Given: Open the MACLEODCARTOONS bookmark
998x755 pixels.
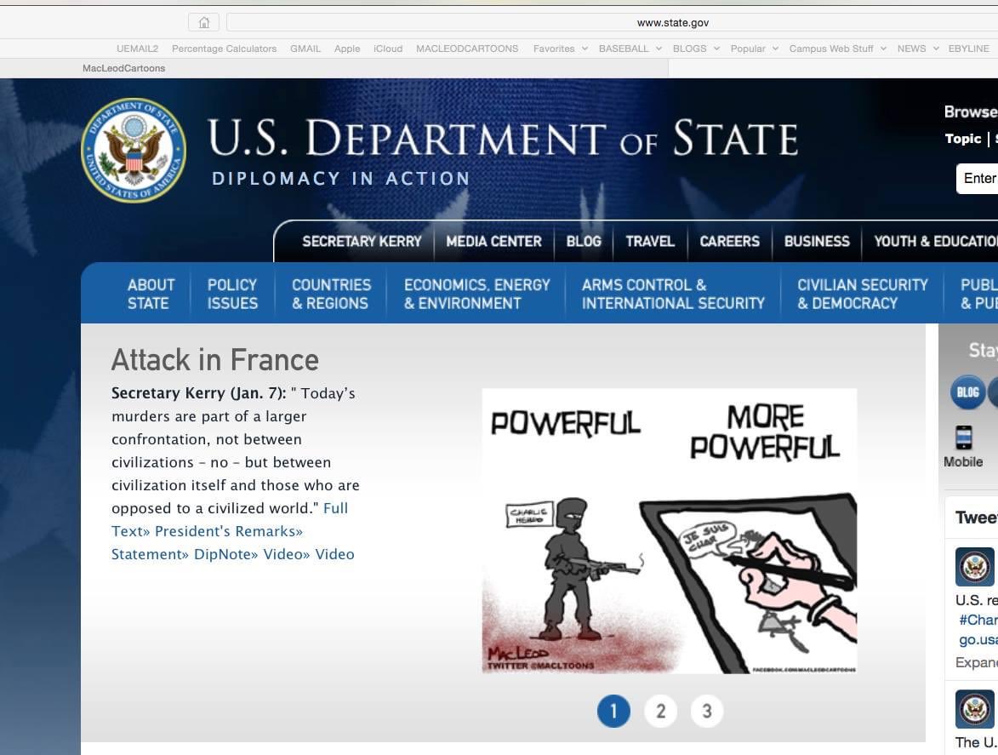Looking at the screenshot, I should pyautogui.click(x=467, y=49).
